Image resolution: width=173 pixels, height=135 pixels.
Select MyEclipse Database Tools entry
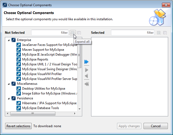[x=41, y=108]
